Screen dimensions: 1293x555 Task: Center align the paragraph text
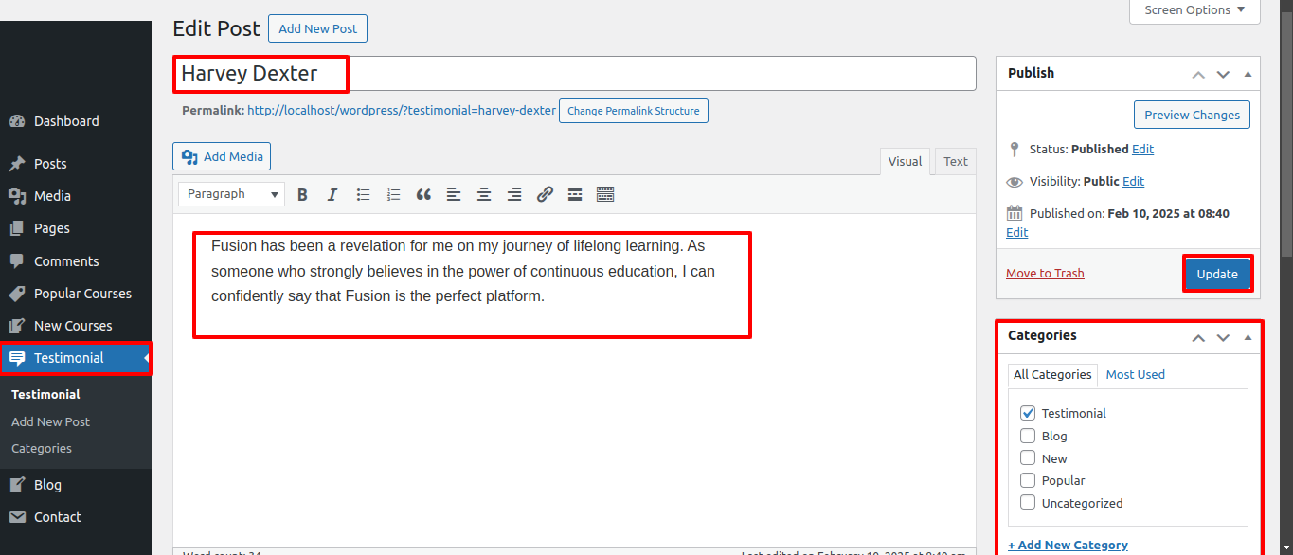coord(484,194)
